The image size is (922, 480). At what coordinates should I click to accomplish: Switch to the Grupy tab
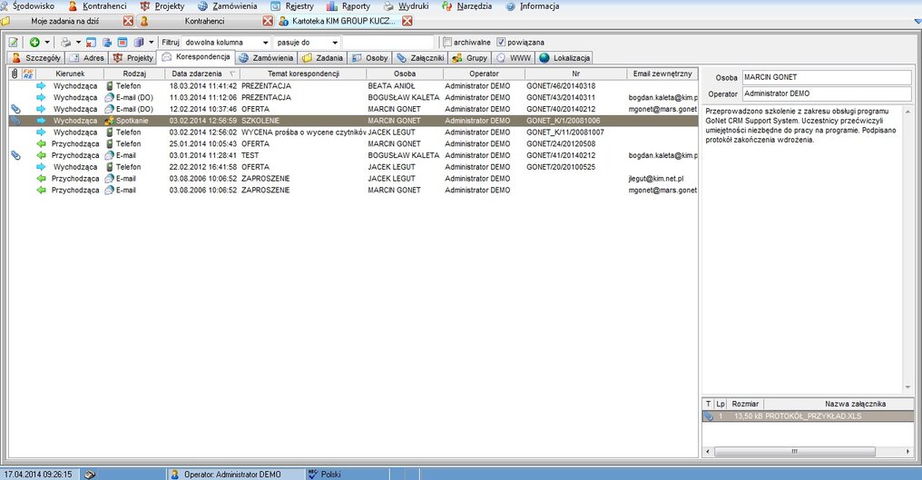(470, 58)
